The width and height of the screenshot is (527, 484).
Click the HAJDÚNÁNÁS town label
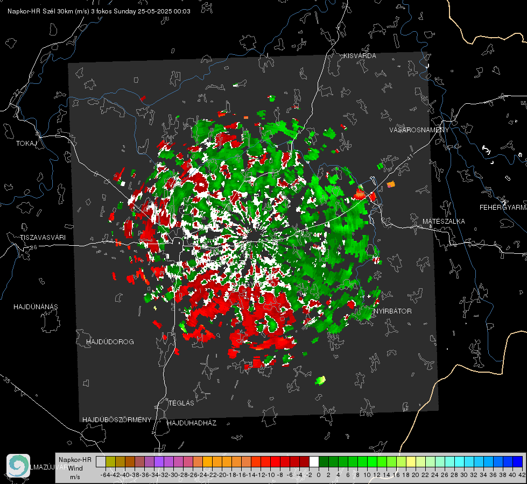[x=36, y=307]
